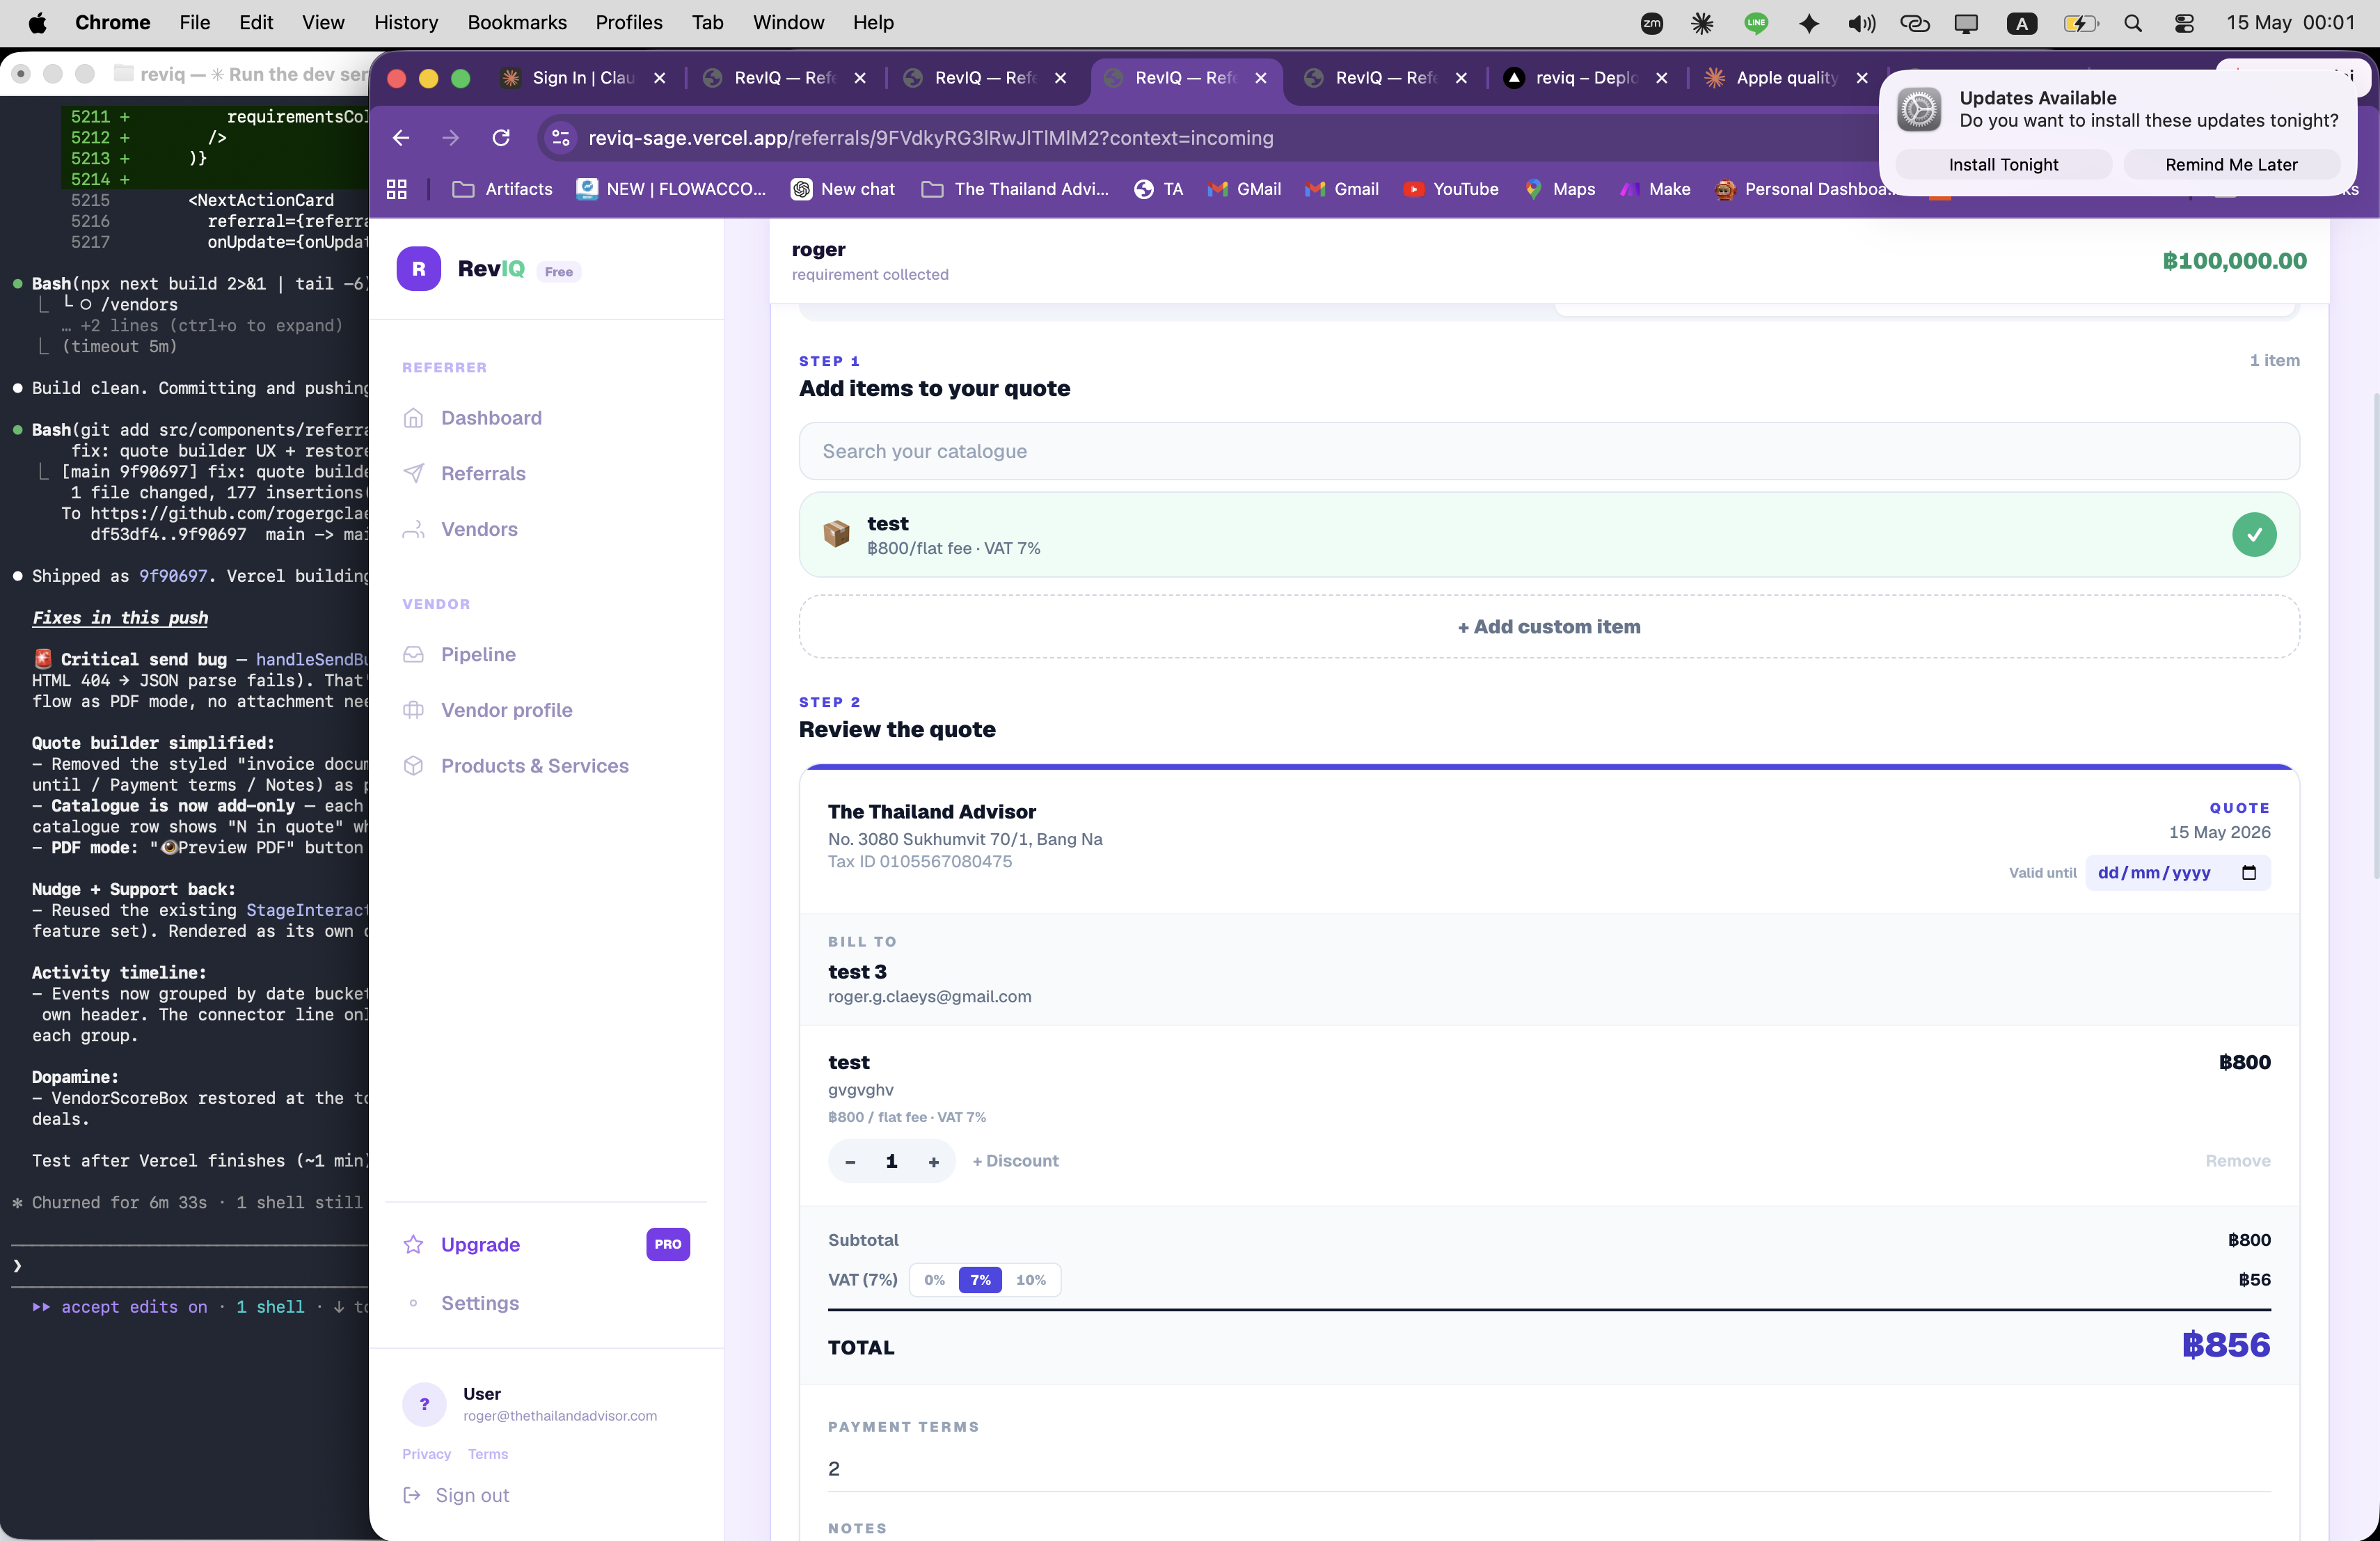2380x1541 pixels.
Task: Open the Dashboard sidebar item
Action: (490, 418)
